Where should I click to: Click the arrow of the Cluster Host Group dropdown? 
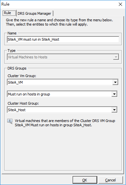[x=114, y=110]
